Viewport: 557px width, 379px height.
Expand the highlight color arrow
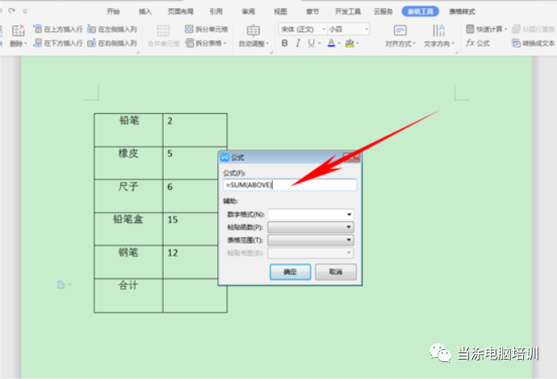tap(358, 44)
